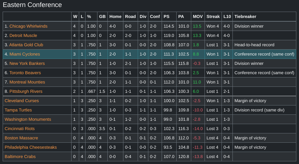299x164 pixels.
Task: Open the New York Bankers team link
Action: 27,64
